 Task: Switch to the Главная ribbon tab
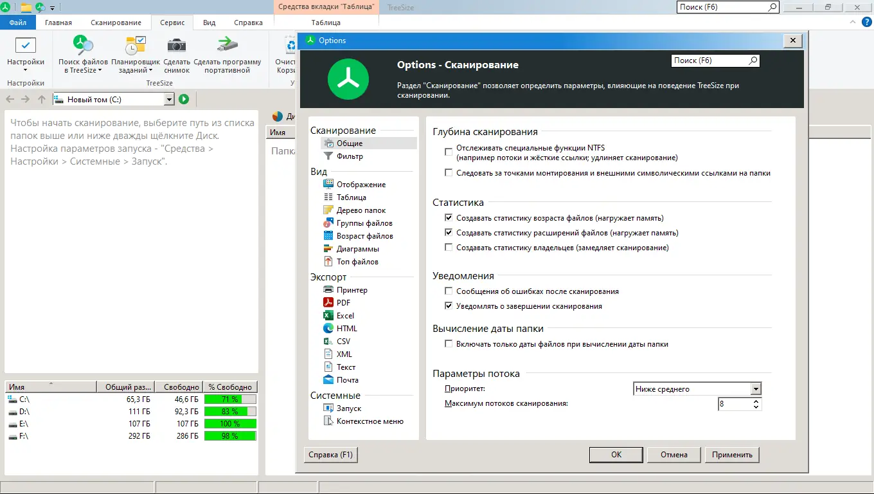[x=58, y=23]
